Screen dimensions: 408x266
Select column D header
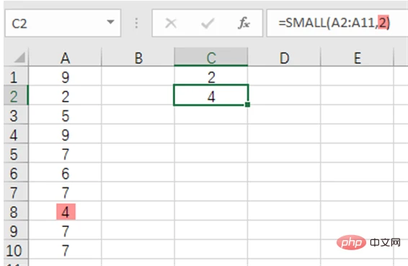284,58
